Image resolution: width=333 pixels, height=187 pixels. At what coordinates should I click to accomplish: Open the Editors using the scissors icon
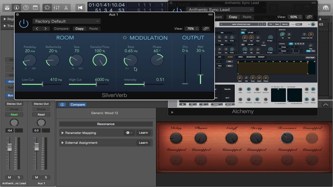coord(66,8)
